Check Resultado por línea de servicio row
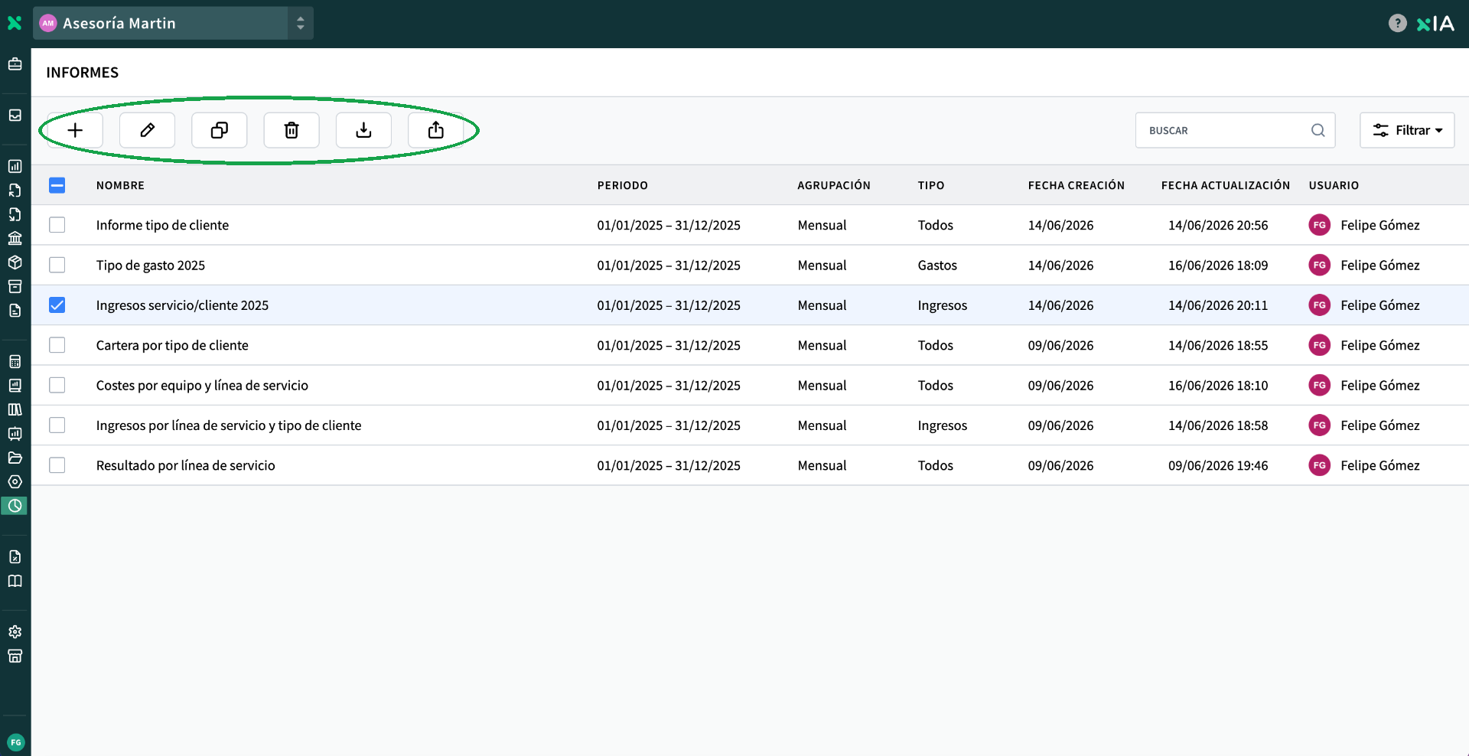Viewport: 1469px width, 756px height. [57, 464]
